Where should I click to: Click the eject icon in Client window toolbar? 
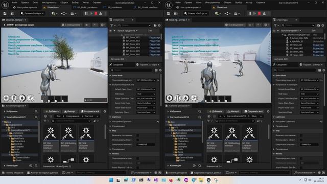coord(101,13)
